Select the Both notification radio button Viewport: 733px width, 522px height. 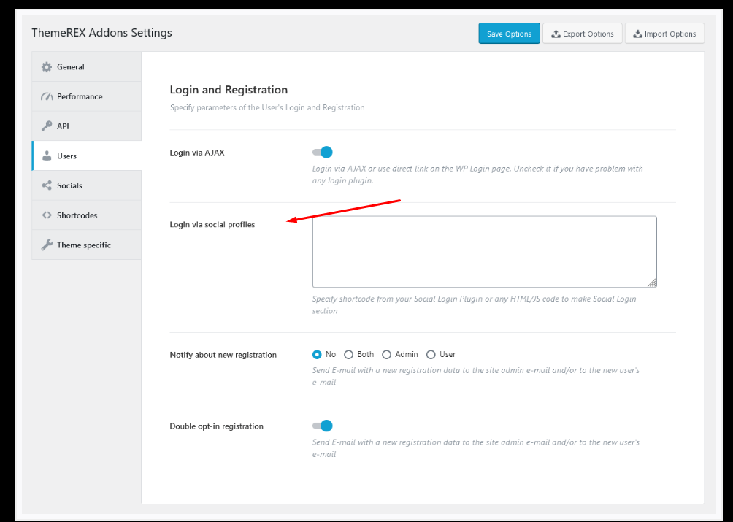pos(348,354)
